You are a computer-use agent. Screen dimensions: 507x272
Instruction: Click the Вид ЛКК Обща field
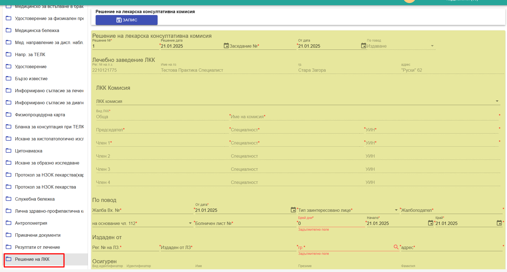pyautogui.click(x=162, y=117)
